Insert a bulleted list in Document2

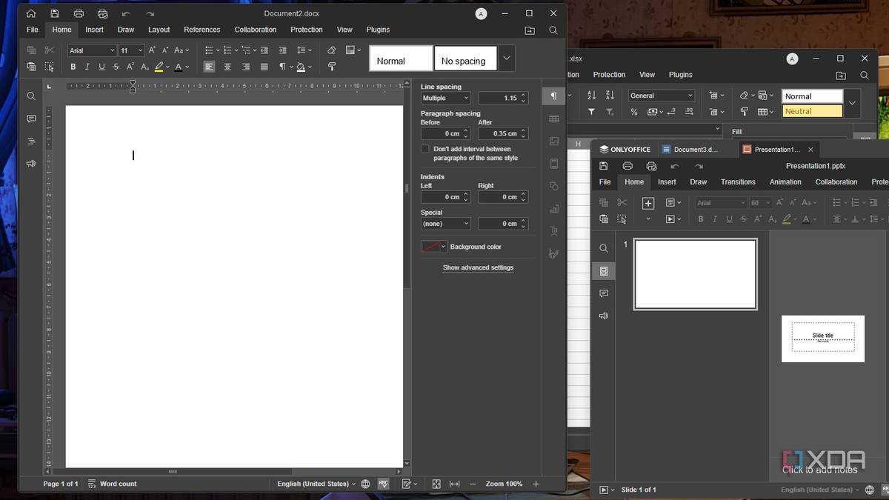(209, 50)
